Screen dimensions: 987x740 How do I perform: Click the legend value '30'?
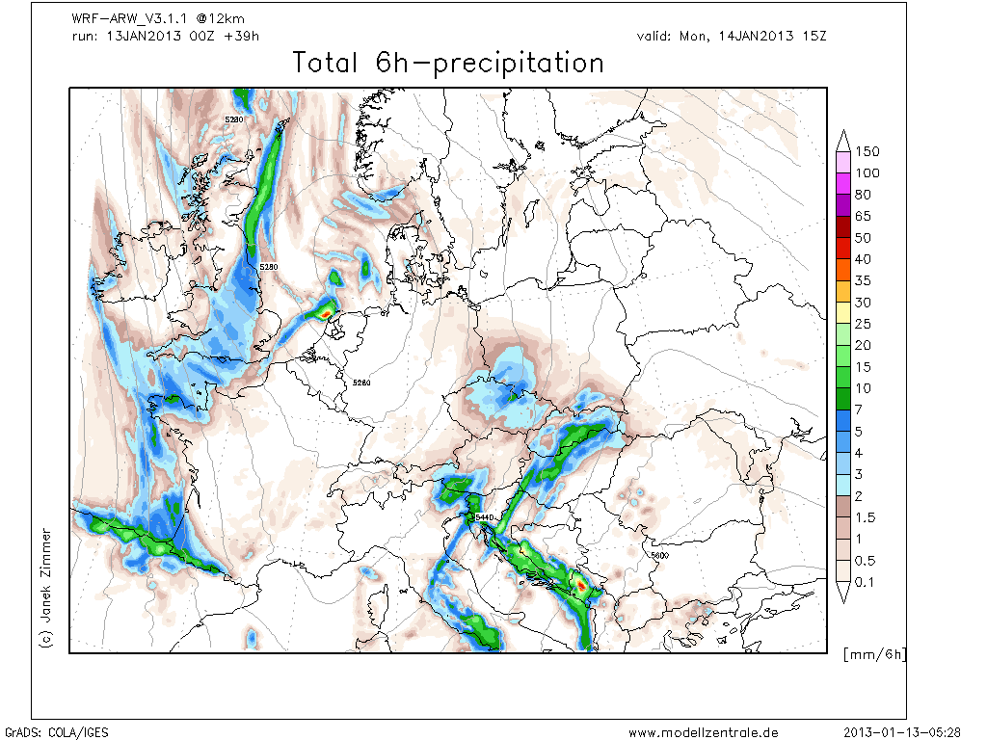pos(863,302)
